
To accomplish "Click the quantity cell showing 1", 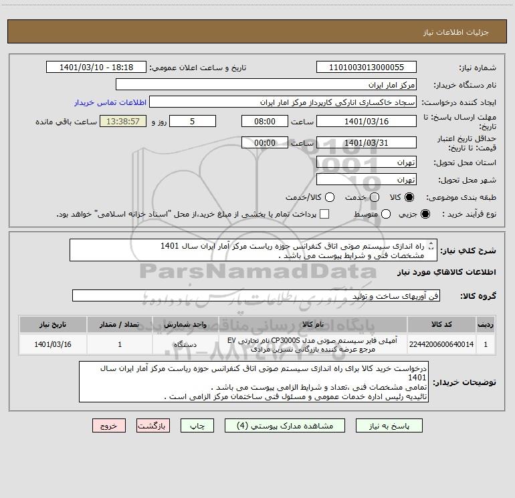I will point(120,344).
